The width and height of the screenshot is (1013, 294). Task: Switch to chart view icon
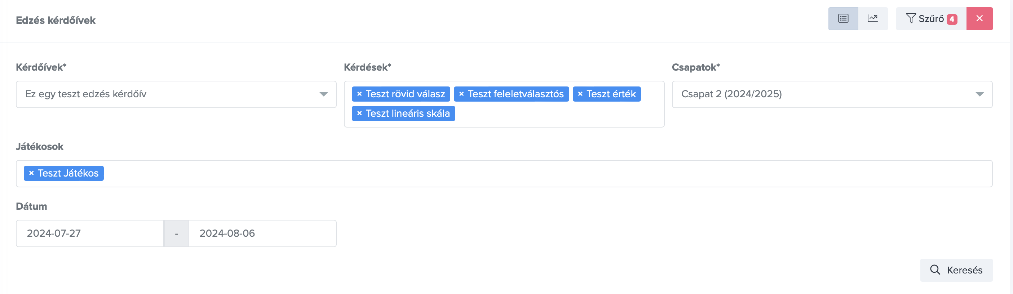[873, 18]
